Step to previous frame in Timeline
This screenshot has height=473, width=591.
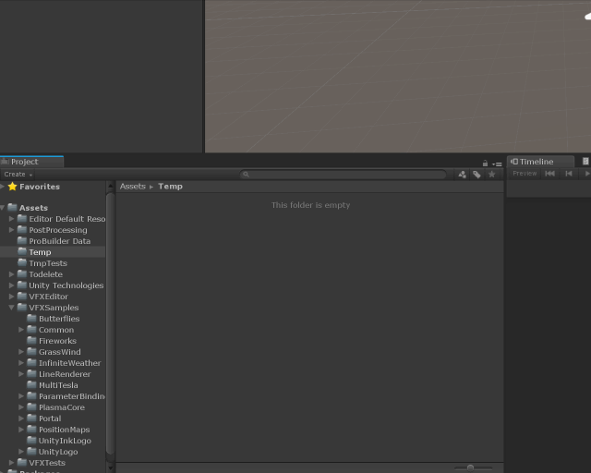[x=569, y=174]
